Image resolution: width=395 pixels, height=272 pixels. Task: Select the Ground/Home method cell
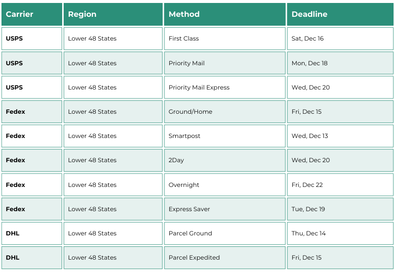(x=225, y=112)
